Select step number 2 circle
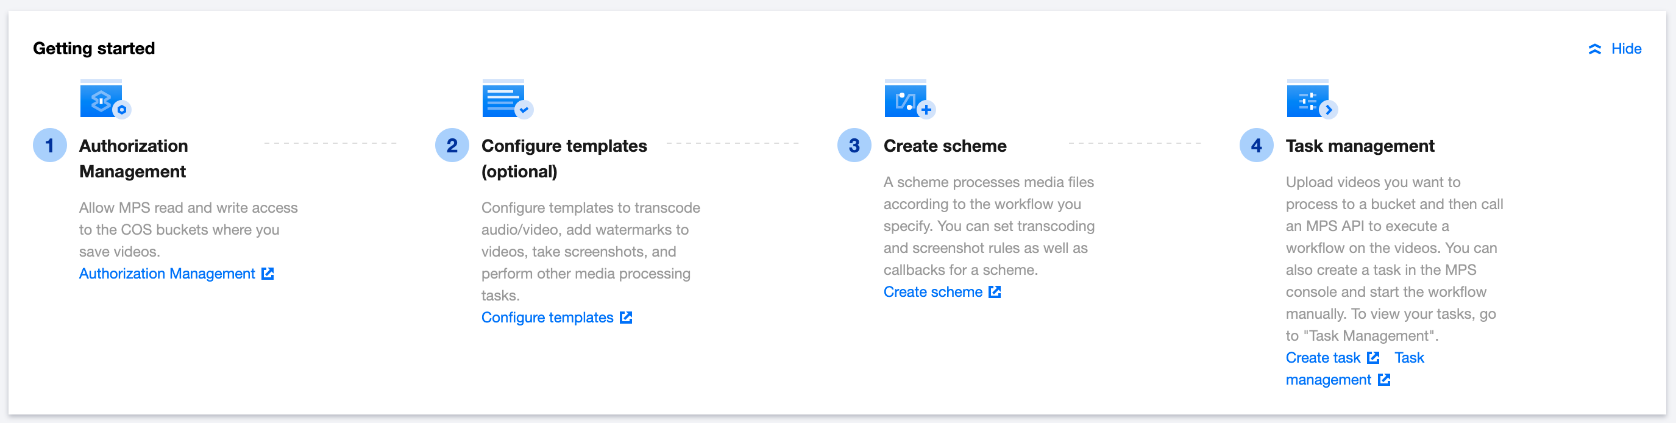The width and height of the screenshot is (1676, 423). (452, 146)
